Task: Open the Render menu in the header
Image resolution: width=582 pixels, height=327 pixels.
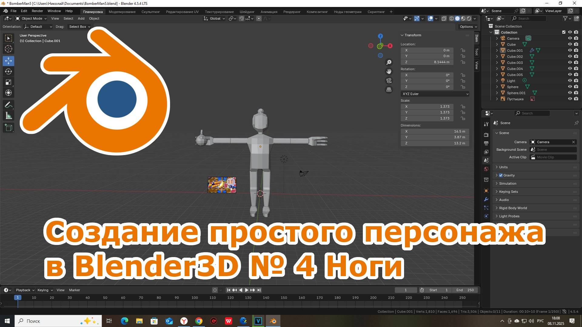Action: 37,11
